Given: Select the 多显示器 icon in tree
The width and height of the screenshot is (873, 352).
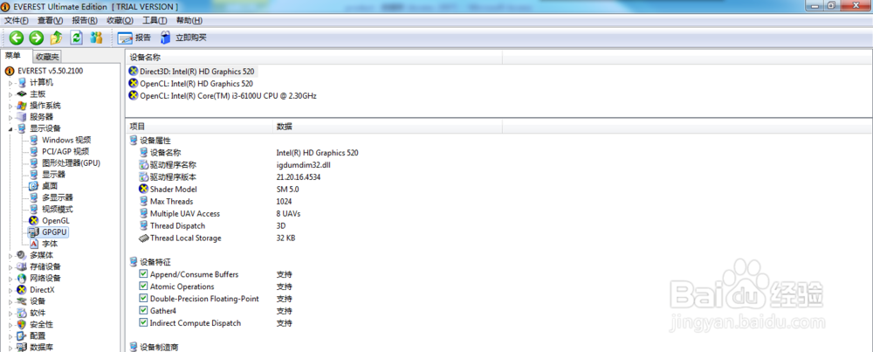Looking at the screenshot, I should pos(34,197).
